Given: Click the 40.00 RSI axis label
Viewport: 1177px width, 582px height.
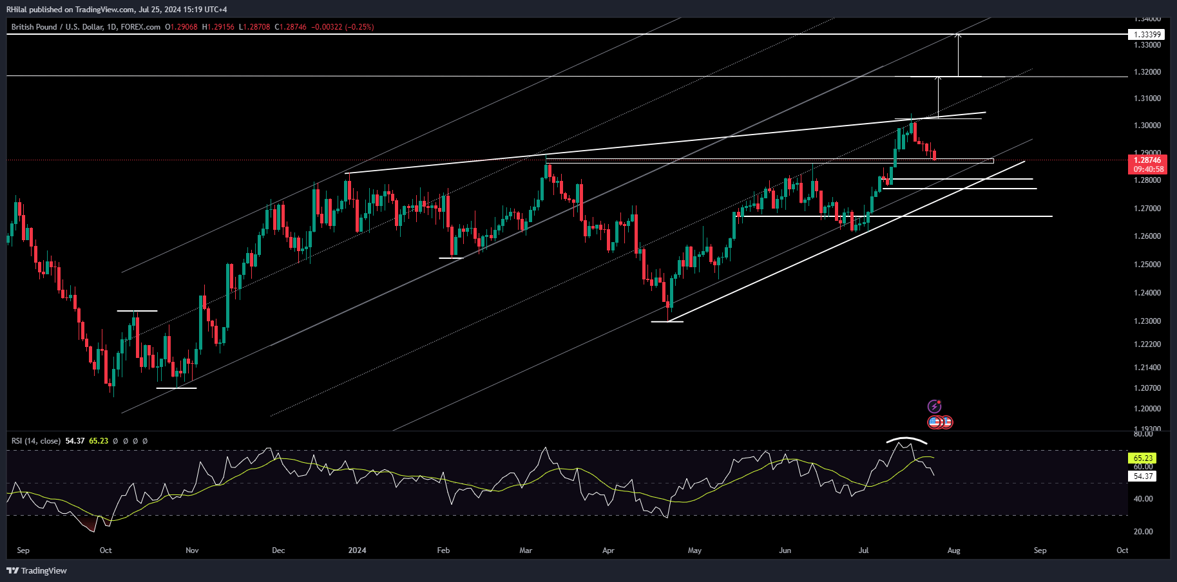Looking at the screenshot, I should [1144, 499].
